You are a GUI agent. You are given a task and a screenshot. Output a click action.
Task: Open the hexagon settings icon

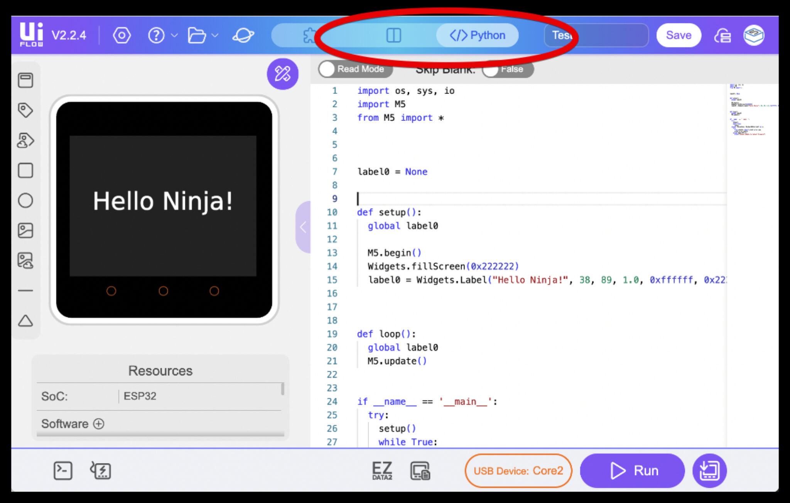click(122, 35)
